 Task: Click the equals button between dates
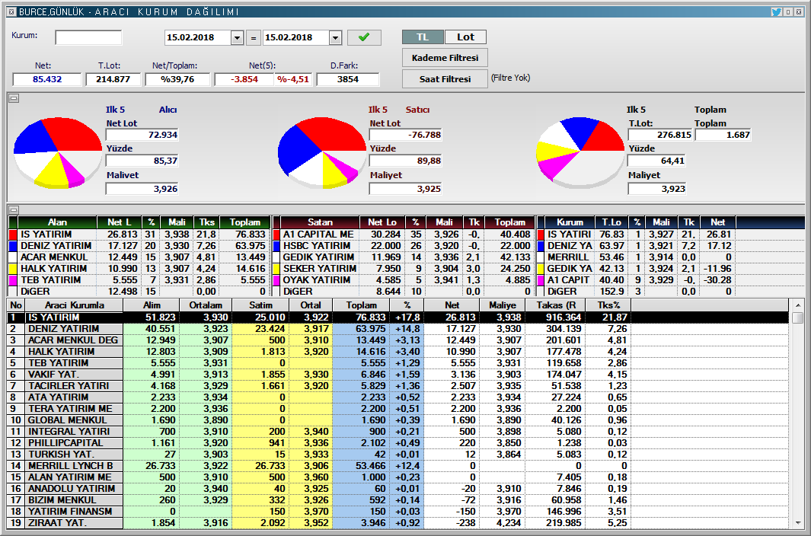(253, 38)
